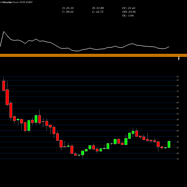
Task: Click the 50 price axis label
Action: tap(178, 119)
